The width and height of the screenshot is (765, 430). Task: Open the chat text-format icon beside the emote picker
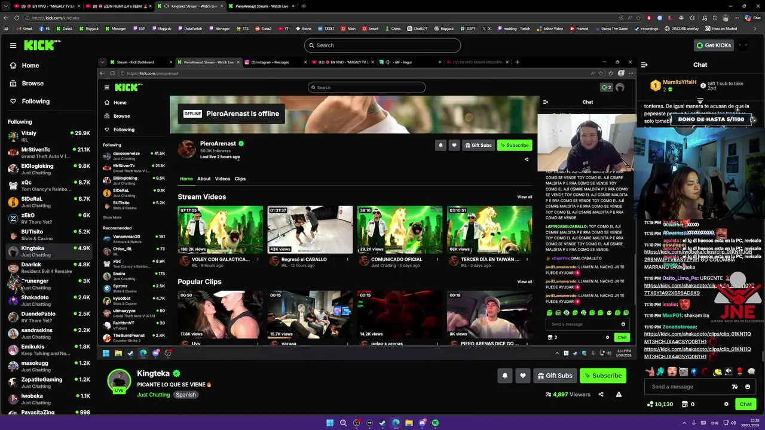(x=735, y=387)
